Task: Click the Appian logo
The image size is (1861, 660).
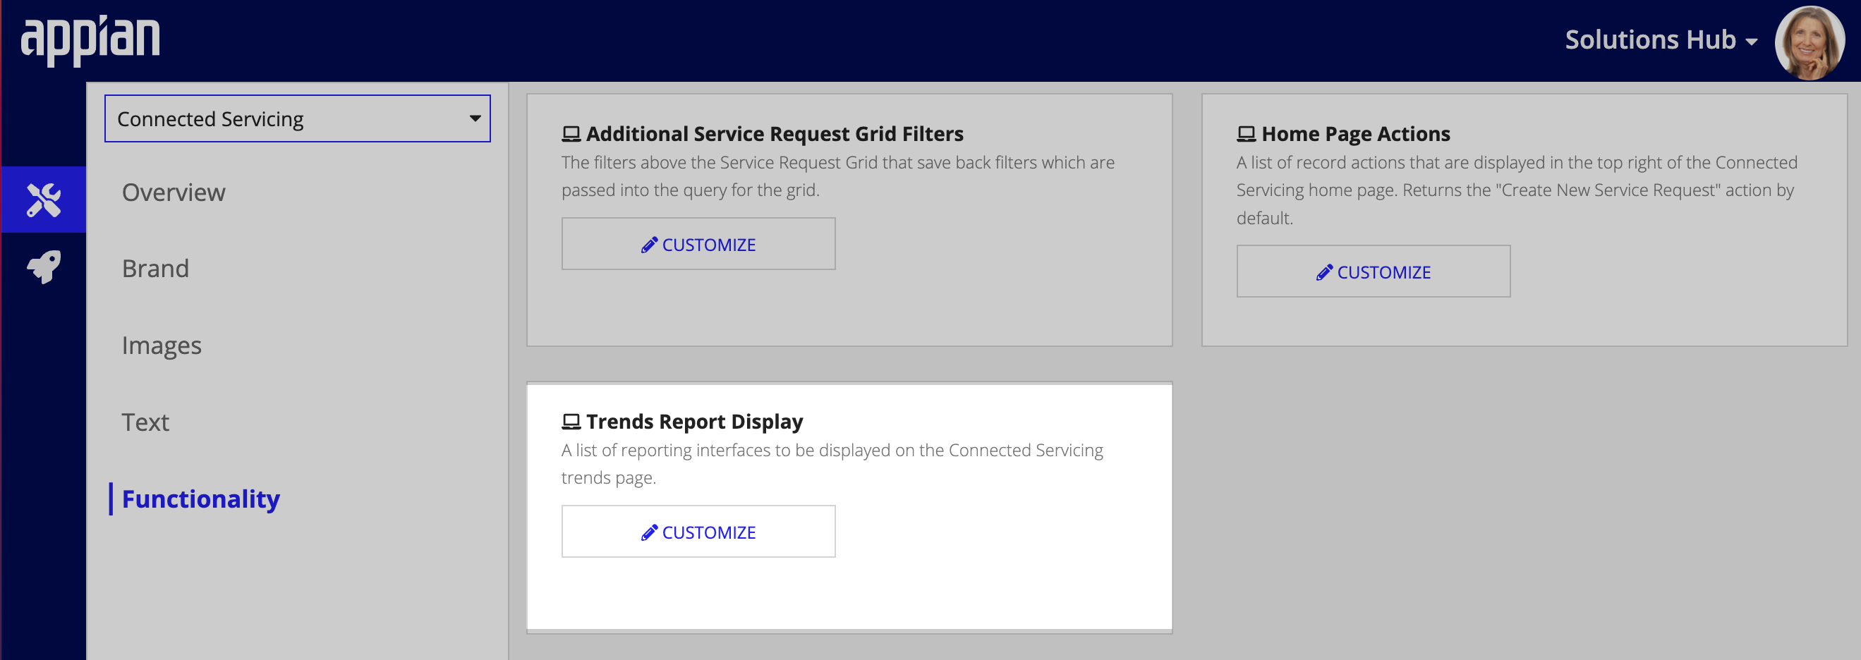Action: click(x=90, y=39)
